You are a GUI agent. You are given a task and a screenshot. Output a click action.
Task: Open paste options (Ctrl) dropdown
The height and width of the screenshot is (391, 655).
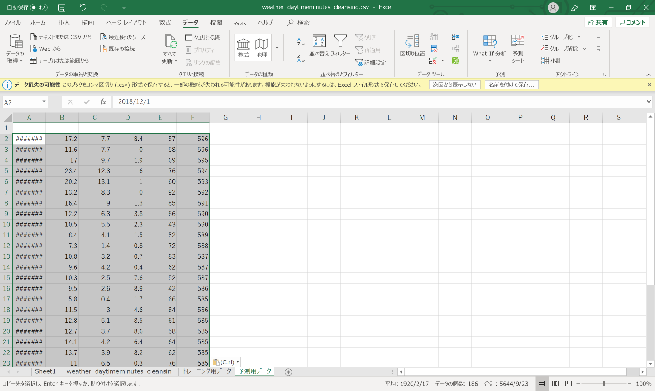point(226,362)
